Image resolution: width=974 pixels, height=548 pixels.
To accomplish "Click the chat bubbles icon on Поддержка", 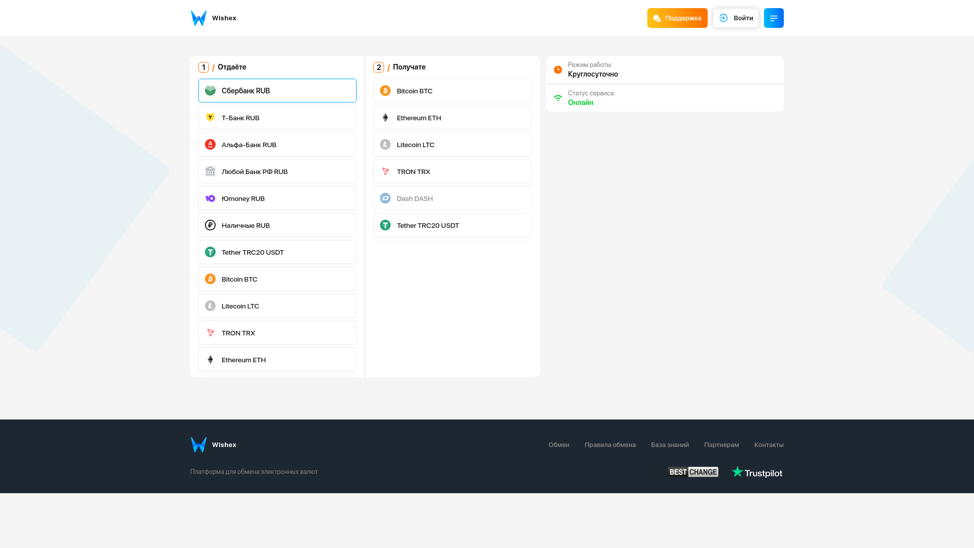I will (657, 18).
